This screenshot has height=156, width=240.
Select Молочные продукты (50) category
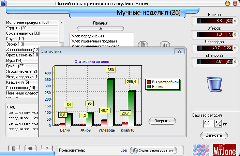point(27,22)
